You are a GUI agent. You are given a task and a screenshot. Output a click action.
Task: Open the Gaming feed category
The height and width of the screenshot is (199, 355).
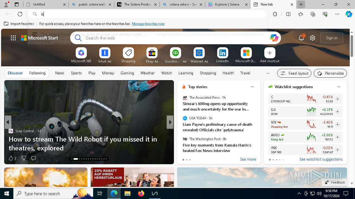pyautogui.click(x=127, y=73)
